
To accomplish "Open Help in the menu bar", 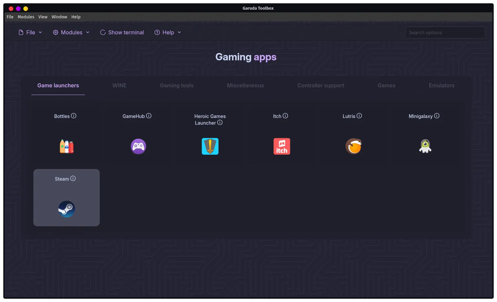I will point(76,17).
